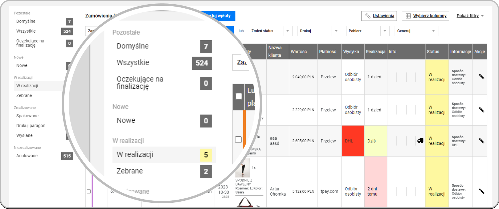This screenshot has height=209, width=499.
Task: Expand Pokaż filtry options
Action: (x=470, y=16)
